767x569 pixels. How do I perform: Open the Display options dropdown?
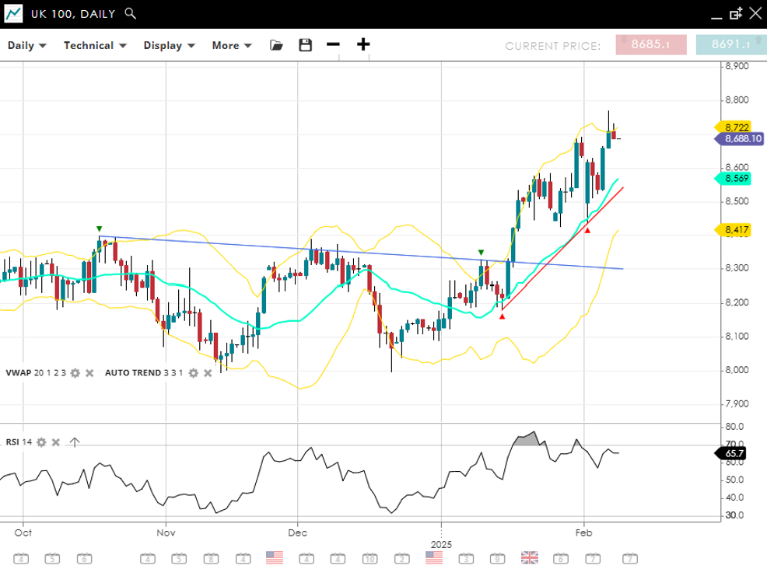point(169,45)
